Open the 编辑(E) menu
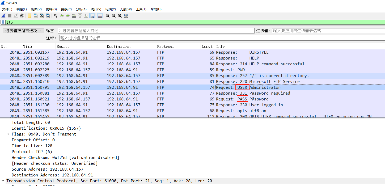 click(x=22, y=9)
